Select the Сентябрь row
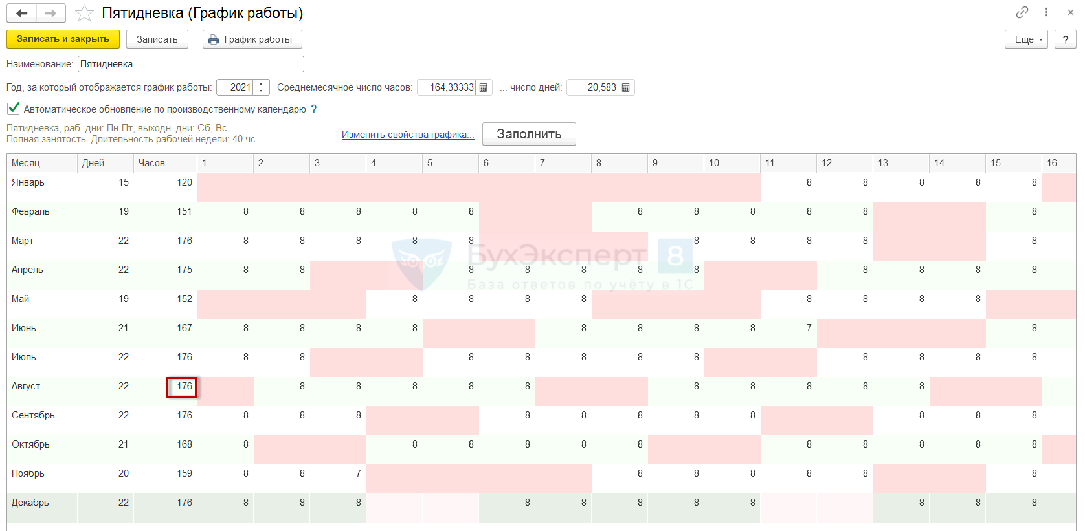1085x531 pixels. coord(541,420)
